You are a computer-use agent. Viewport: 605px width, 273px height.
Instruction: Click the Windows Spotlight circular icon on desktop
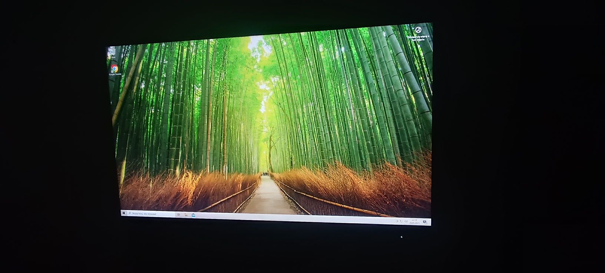(418, 30)
